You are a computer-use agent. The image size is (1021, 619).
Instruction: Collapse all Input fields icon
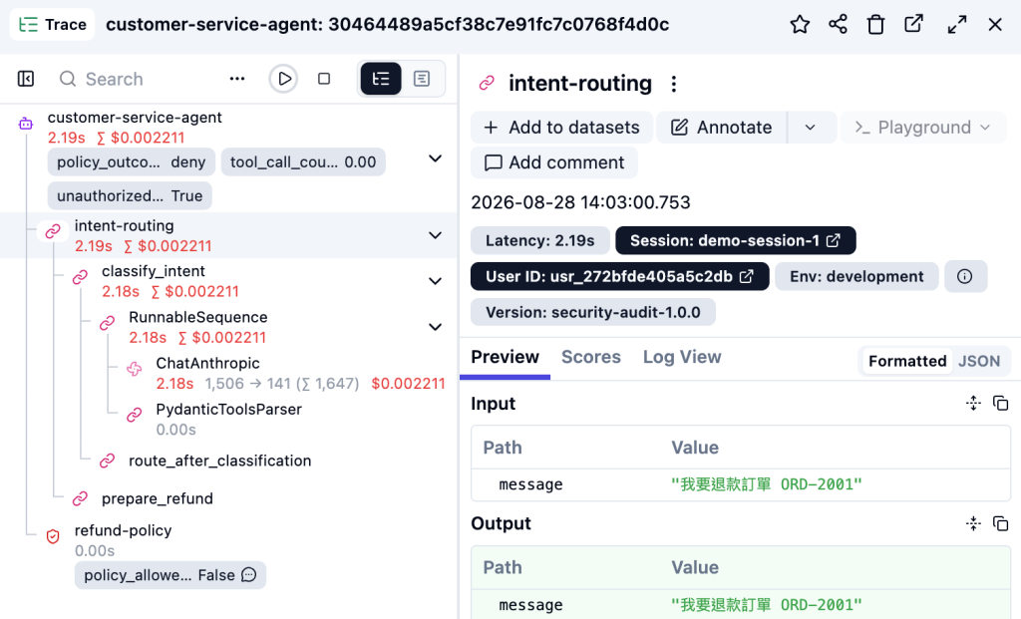pos(973,404)
